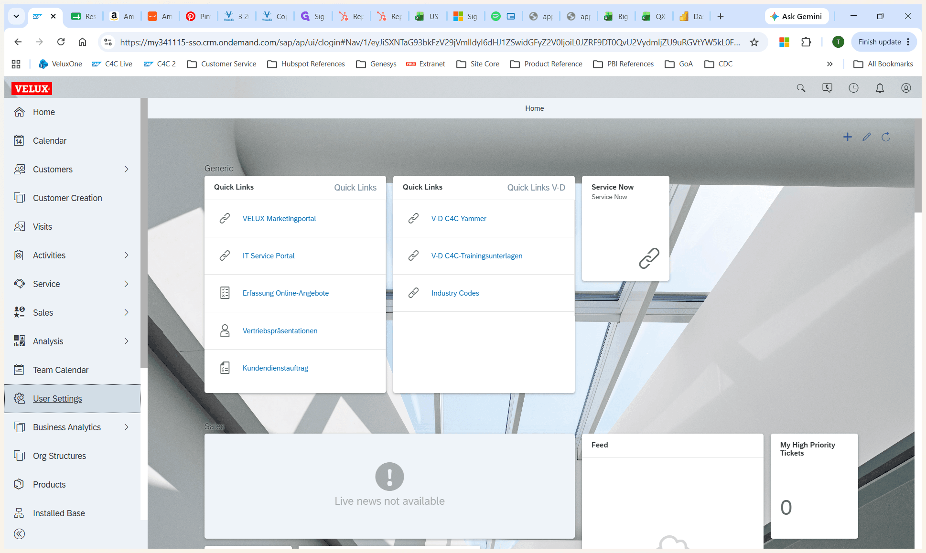This screenshot has height=553, width=926.
Task: Click the Team Calendar icon in sidebar
Action: pyautogui.click(x=19, y=370)
